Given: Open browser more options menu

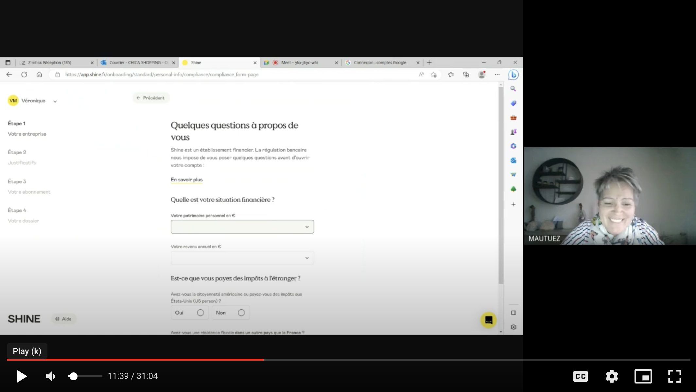Looking at the screenshot, I should [x=497, y=74].
